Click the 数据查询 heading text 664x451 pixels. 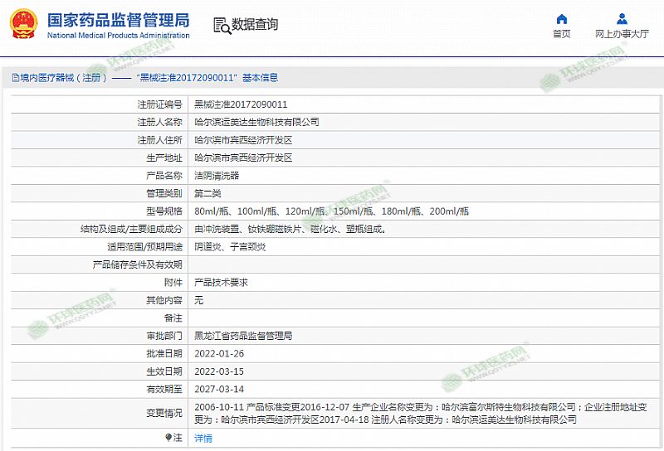click(255, 25)
